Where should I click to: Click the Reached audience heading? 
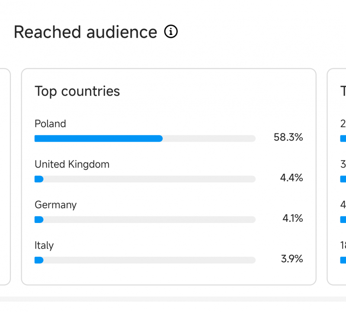tap(85, 32)
